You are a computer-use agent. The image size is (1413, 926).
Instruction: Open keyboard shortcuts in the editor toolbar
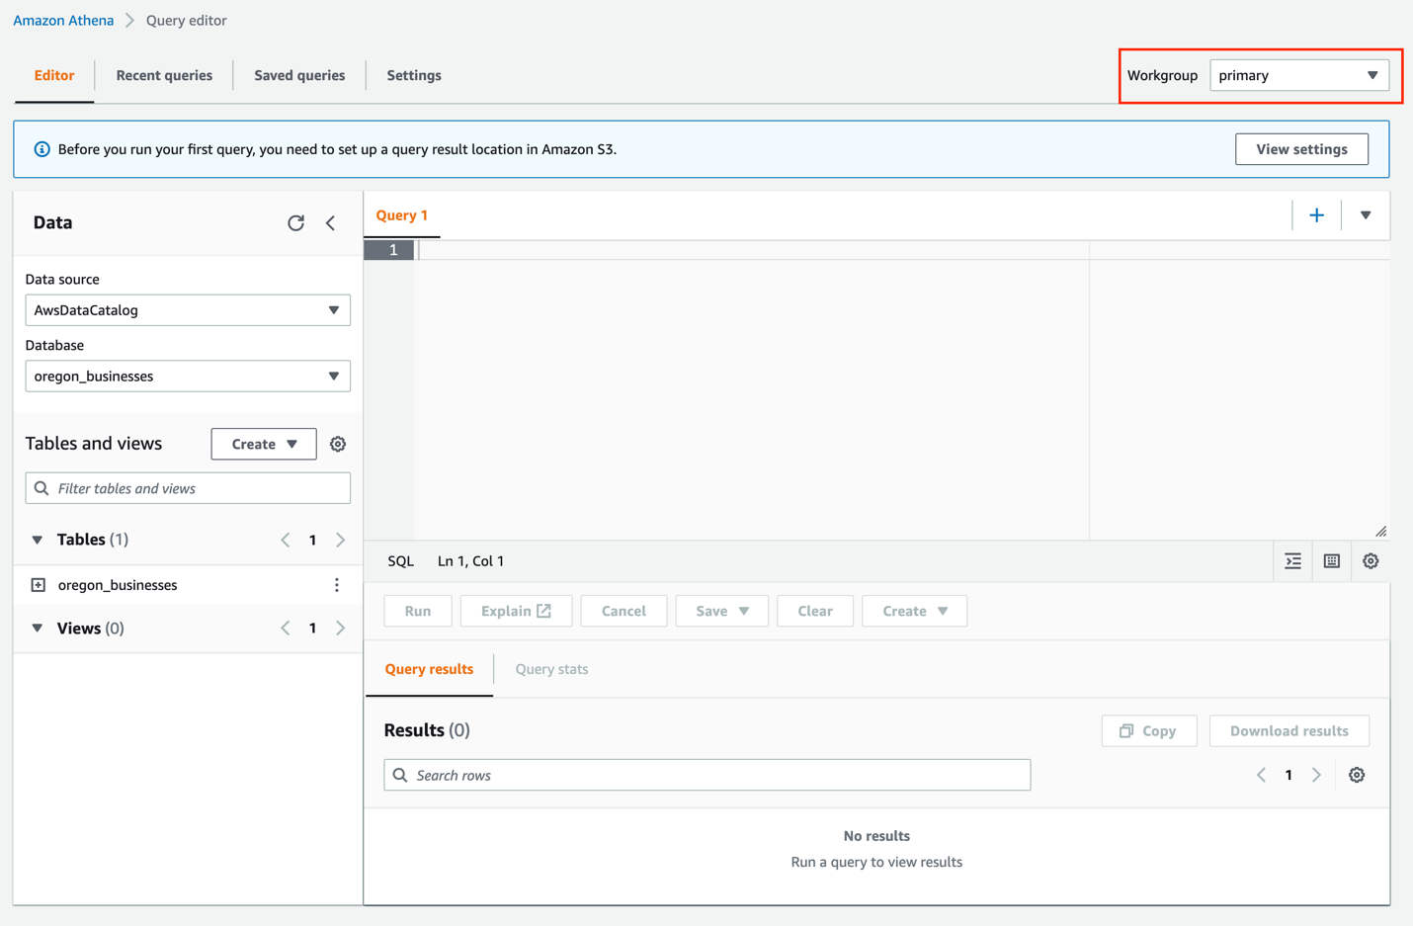pos(1331,560)
